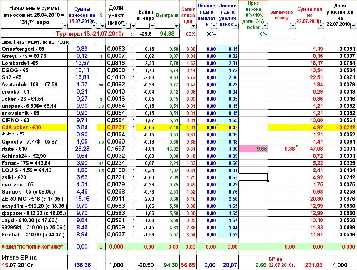Select total -28,50 buy-in in Итого row
Screen dimensions: 357x270
146,262
